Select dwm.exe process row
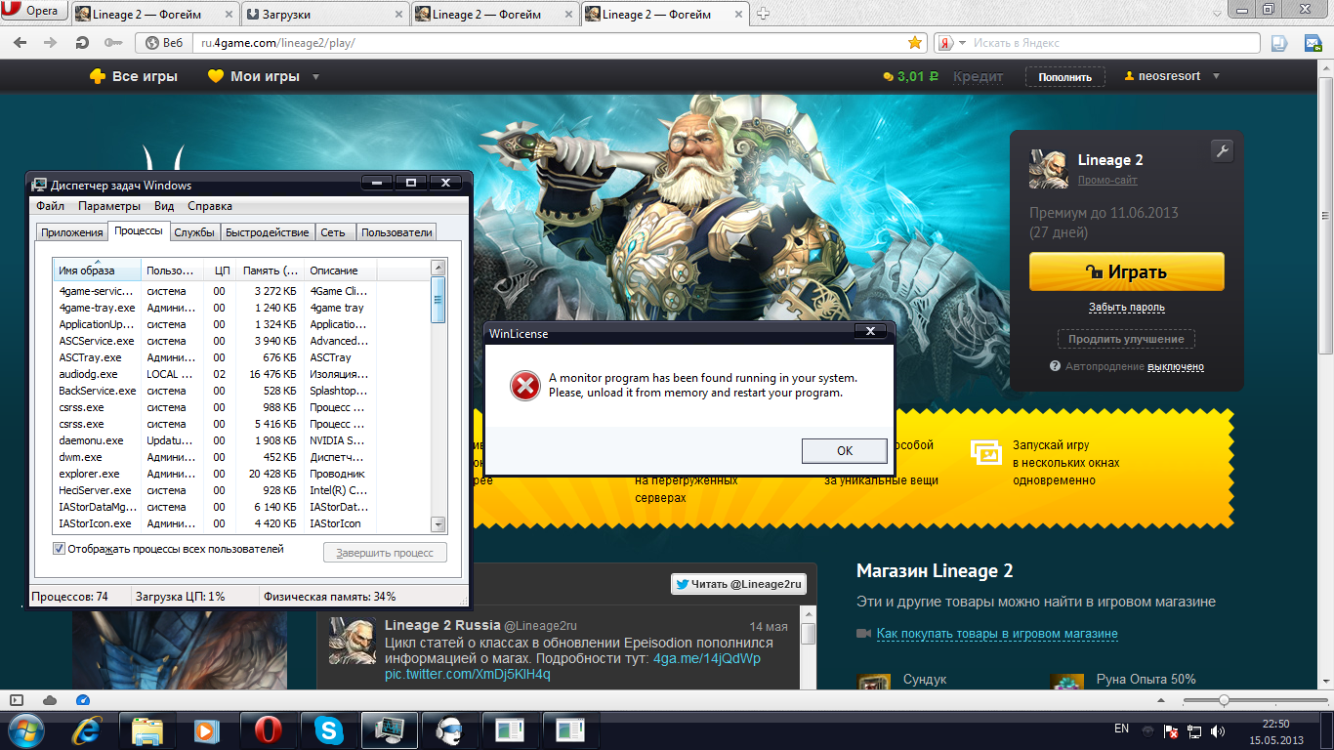 (242, 457)
